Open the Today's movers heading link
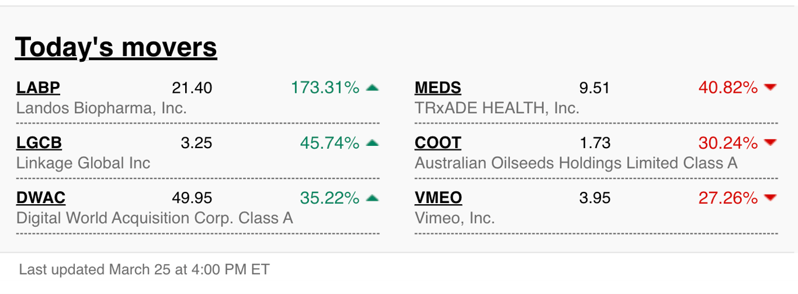Image resolution: width=798 pixels, height=294 pixels. pyautogui.click(x=116, y=47)
